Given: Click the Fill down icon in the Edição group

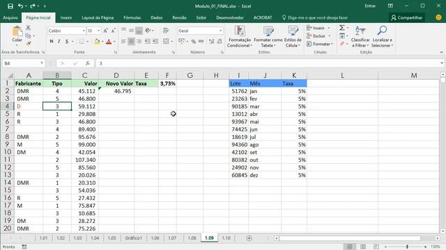Looking at the screenshot, I should (x=342, y=36).
